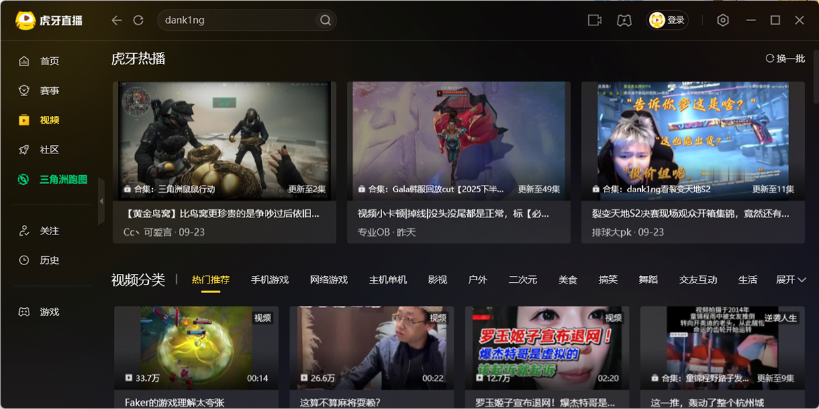Image resolution: width=819 pixels, height=409 pixels.
Task: Select the 生活 category tab
Action: click(747, 279)
